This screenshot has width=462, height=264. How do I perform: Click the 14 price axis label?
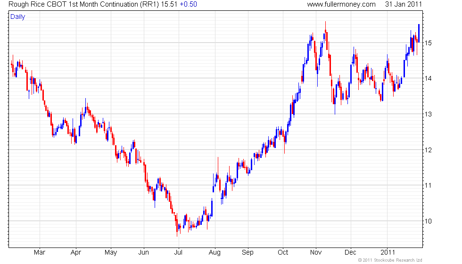pos(428,78)
